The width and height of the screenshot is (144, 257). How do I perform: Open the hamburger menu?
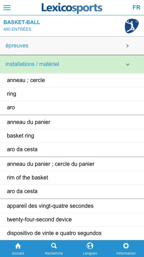coord(7,8)
